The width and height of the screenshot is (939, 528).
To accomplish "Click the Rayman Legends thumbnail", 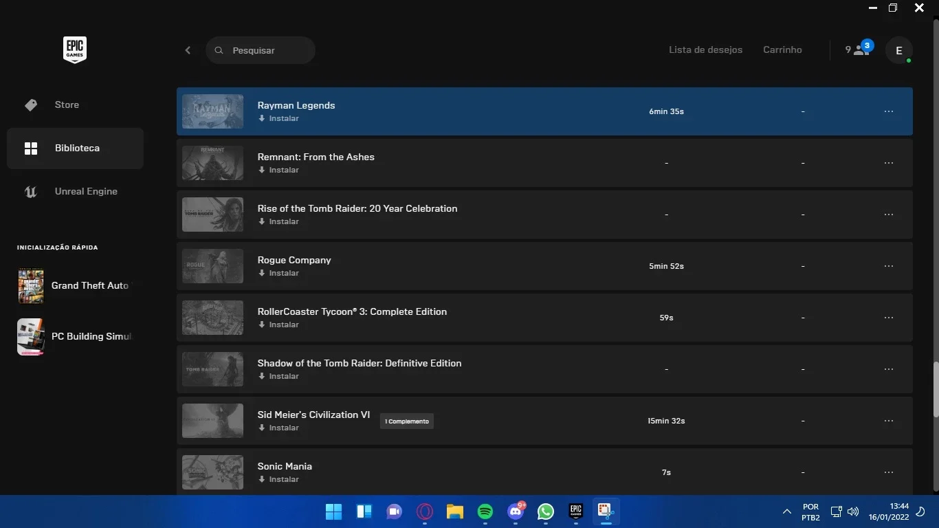I will 212,111.
